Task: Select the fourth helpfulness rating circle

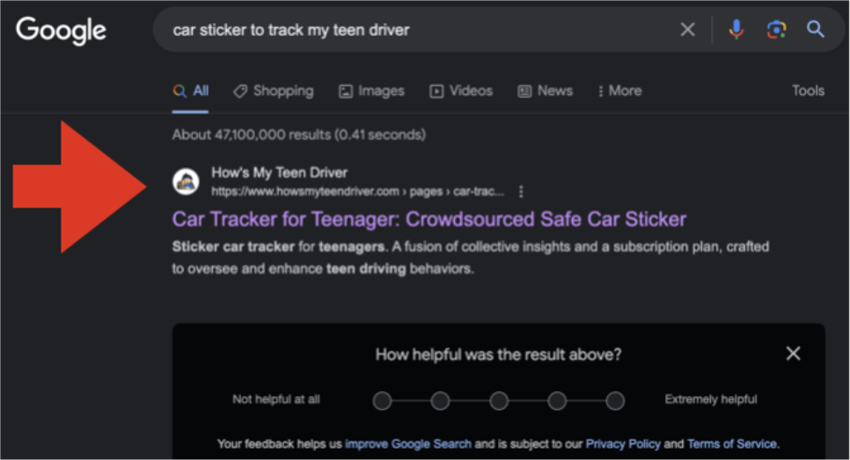Action: [x=557, y=401]
